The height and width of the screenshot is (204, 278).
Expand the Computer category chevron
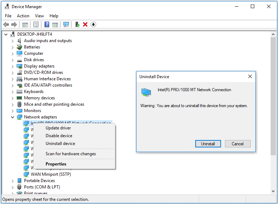coord(12,54)
